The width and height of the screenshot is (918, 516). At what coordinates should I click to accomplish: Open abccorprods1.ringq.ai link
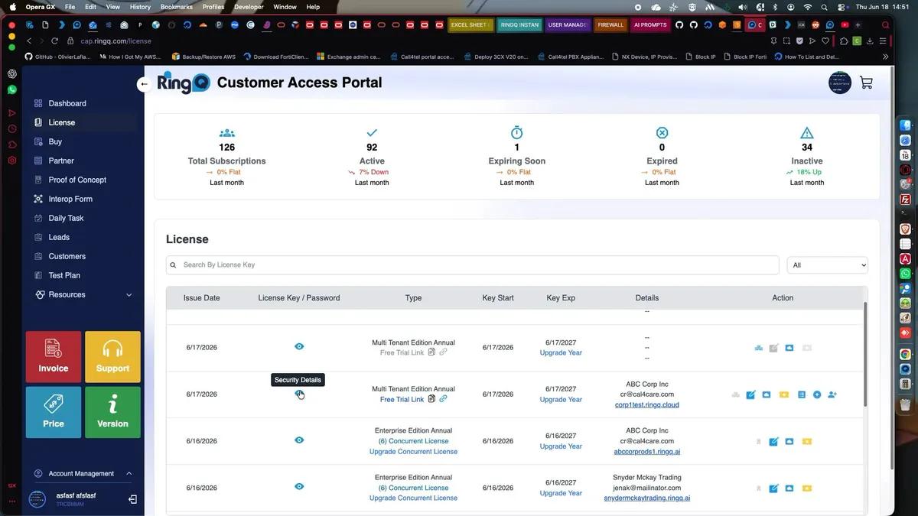click(x=646, y=452)
